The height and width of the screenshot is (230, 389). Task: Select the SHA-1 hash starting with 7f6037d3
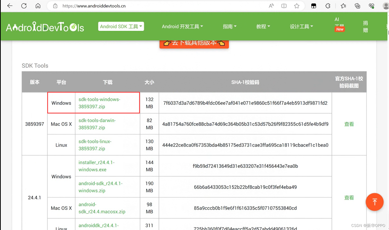coord(245,103)
